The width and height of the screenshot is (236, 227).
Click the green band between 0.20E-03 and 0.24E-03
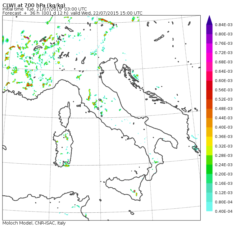[209, 169]
